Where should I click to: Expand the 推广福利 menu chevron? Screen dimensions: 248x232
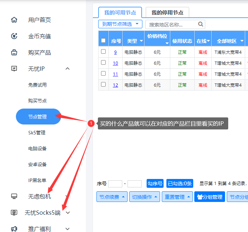click(x=67, y=229)
